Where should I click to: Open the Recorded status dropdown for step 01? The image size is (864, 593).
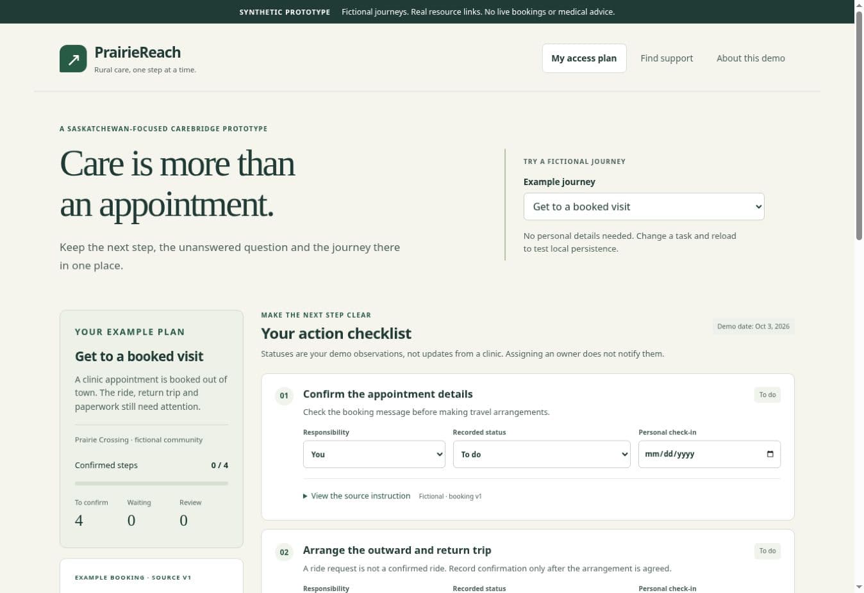pyautogui.click(x=542, y=454)
